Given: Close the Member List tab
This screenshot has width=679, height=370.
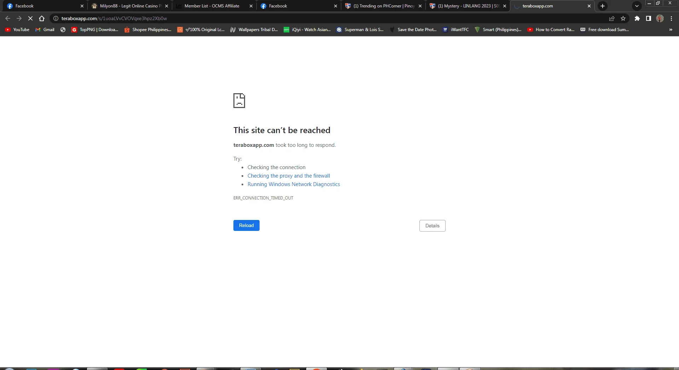Looking at the screenshot, I should (251, 6).
